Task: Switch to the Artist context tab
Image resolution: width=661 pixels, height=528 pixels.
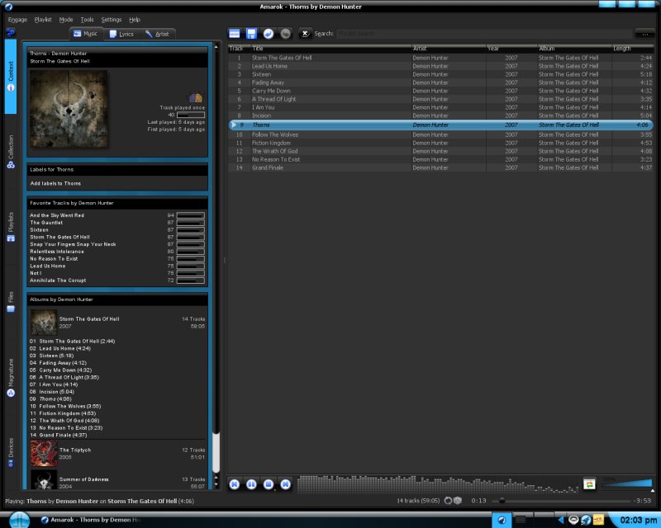Action: (x=158, y=34)
